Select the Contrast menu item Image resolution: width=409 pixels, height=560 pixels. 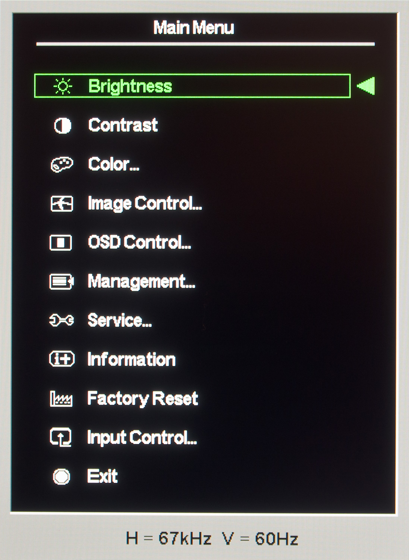[123, 125]
